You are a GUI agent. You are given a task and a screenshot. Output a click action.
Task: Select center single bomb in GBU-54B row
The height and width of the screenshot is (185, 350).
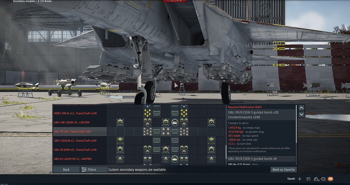166,123
